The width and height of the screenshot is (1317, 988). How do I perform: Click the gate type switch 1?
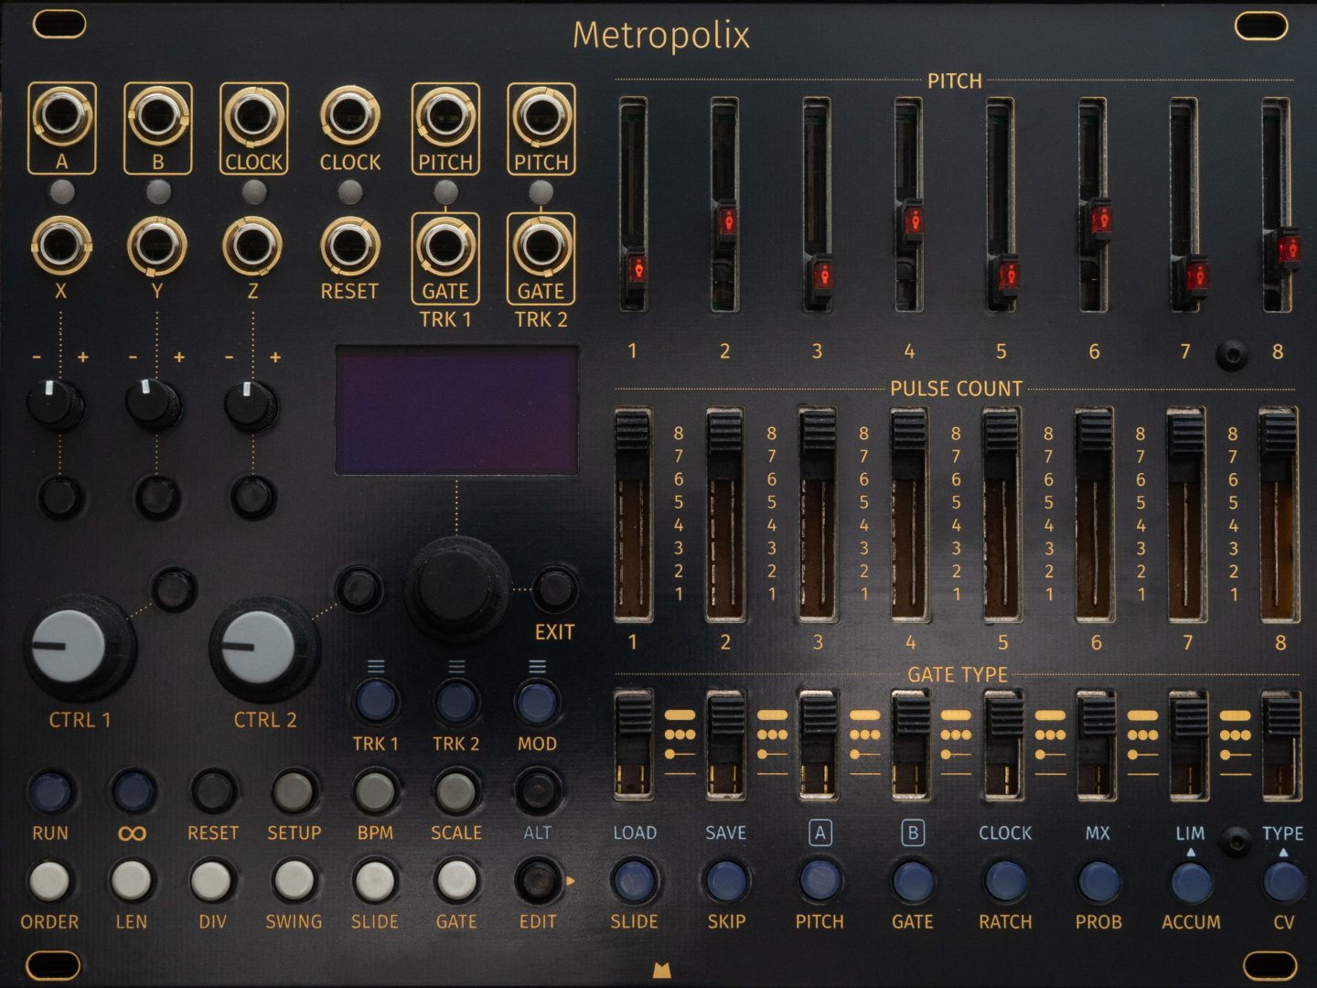point(633,716)
